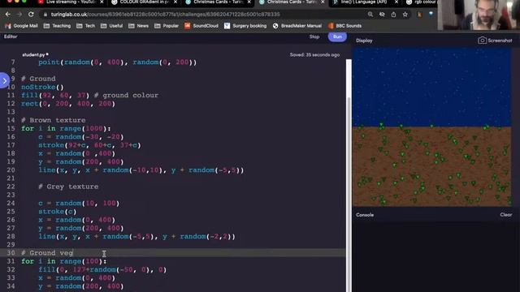Open the SoundCloud bookmark

tap(201, 26)
